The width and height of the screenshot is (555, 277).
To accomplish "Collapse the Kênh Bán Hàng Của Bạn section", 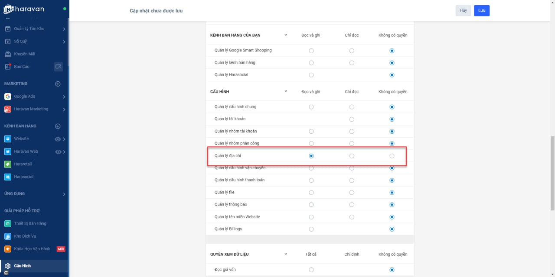I will (x=286, y=35).
